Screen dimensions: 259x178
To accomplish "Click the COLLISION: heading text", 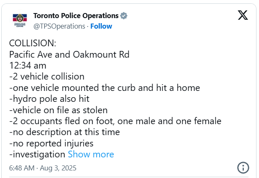I will click(x=32, y=44).
